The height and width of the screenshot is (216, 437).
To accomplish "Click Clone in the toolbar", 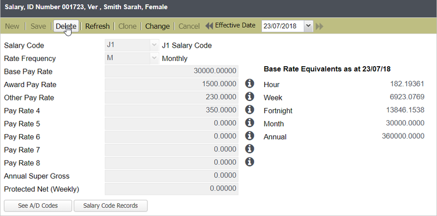I will (x=127, y=26).
